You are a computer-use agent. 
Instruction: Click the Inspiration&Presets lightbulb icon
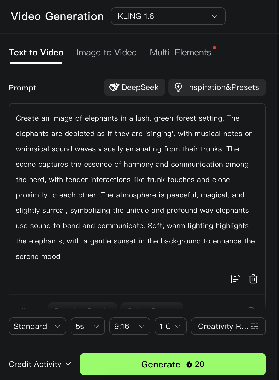(x=178, y=87)
